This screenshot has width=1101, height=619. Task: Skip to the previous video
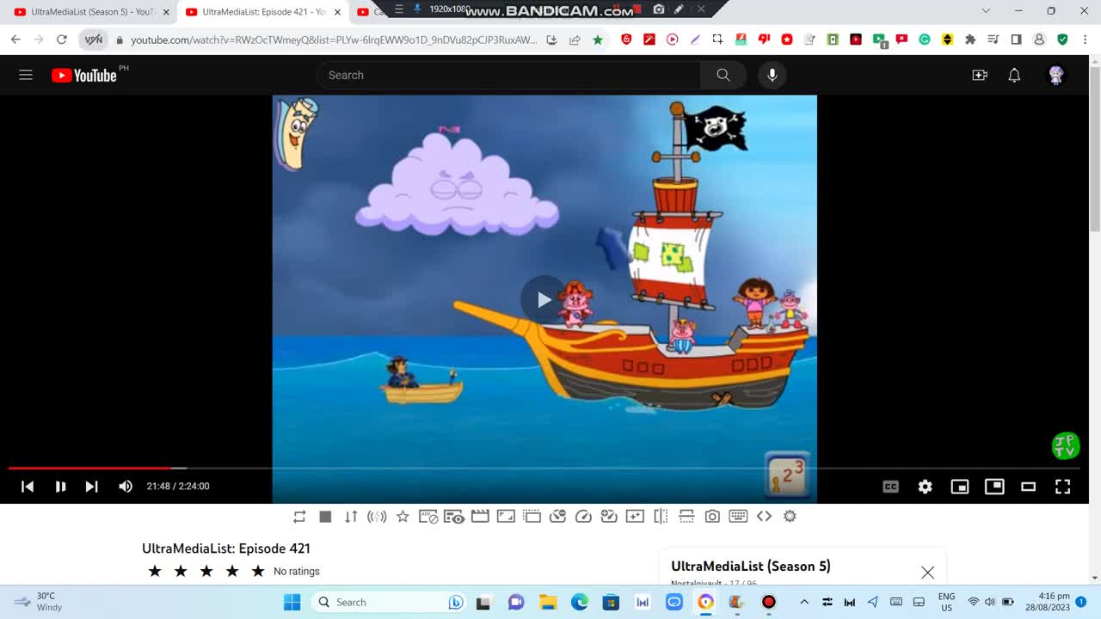(x=28, y=487)
